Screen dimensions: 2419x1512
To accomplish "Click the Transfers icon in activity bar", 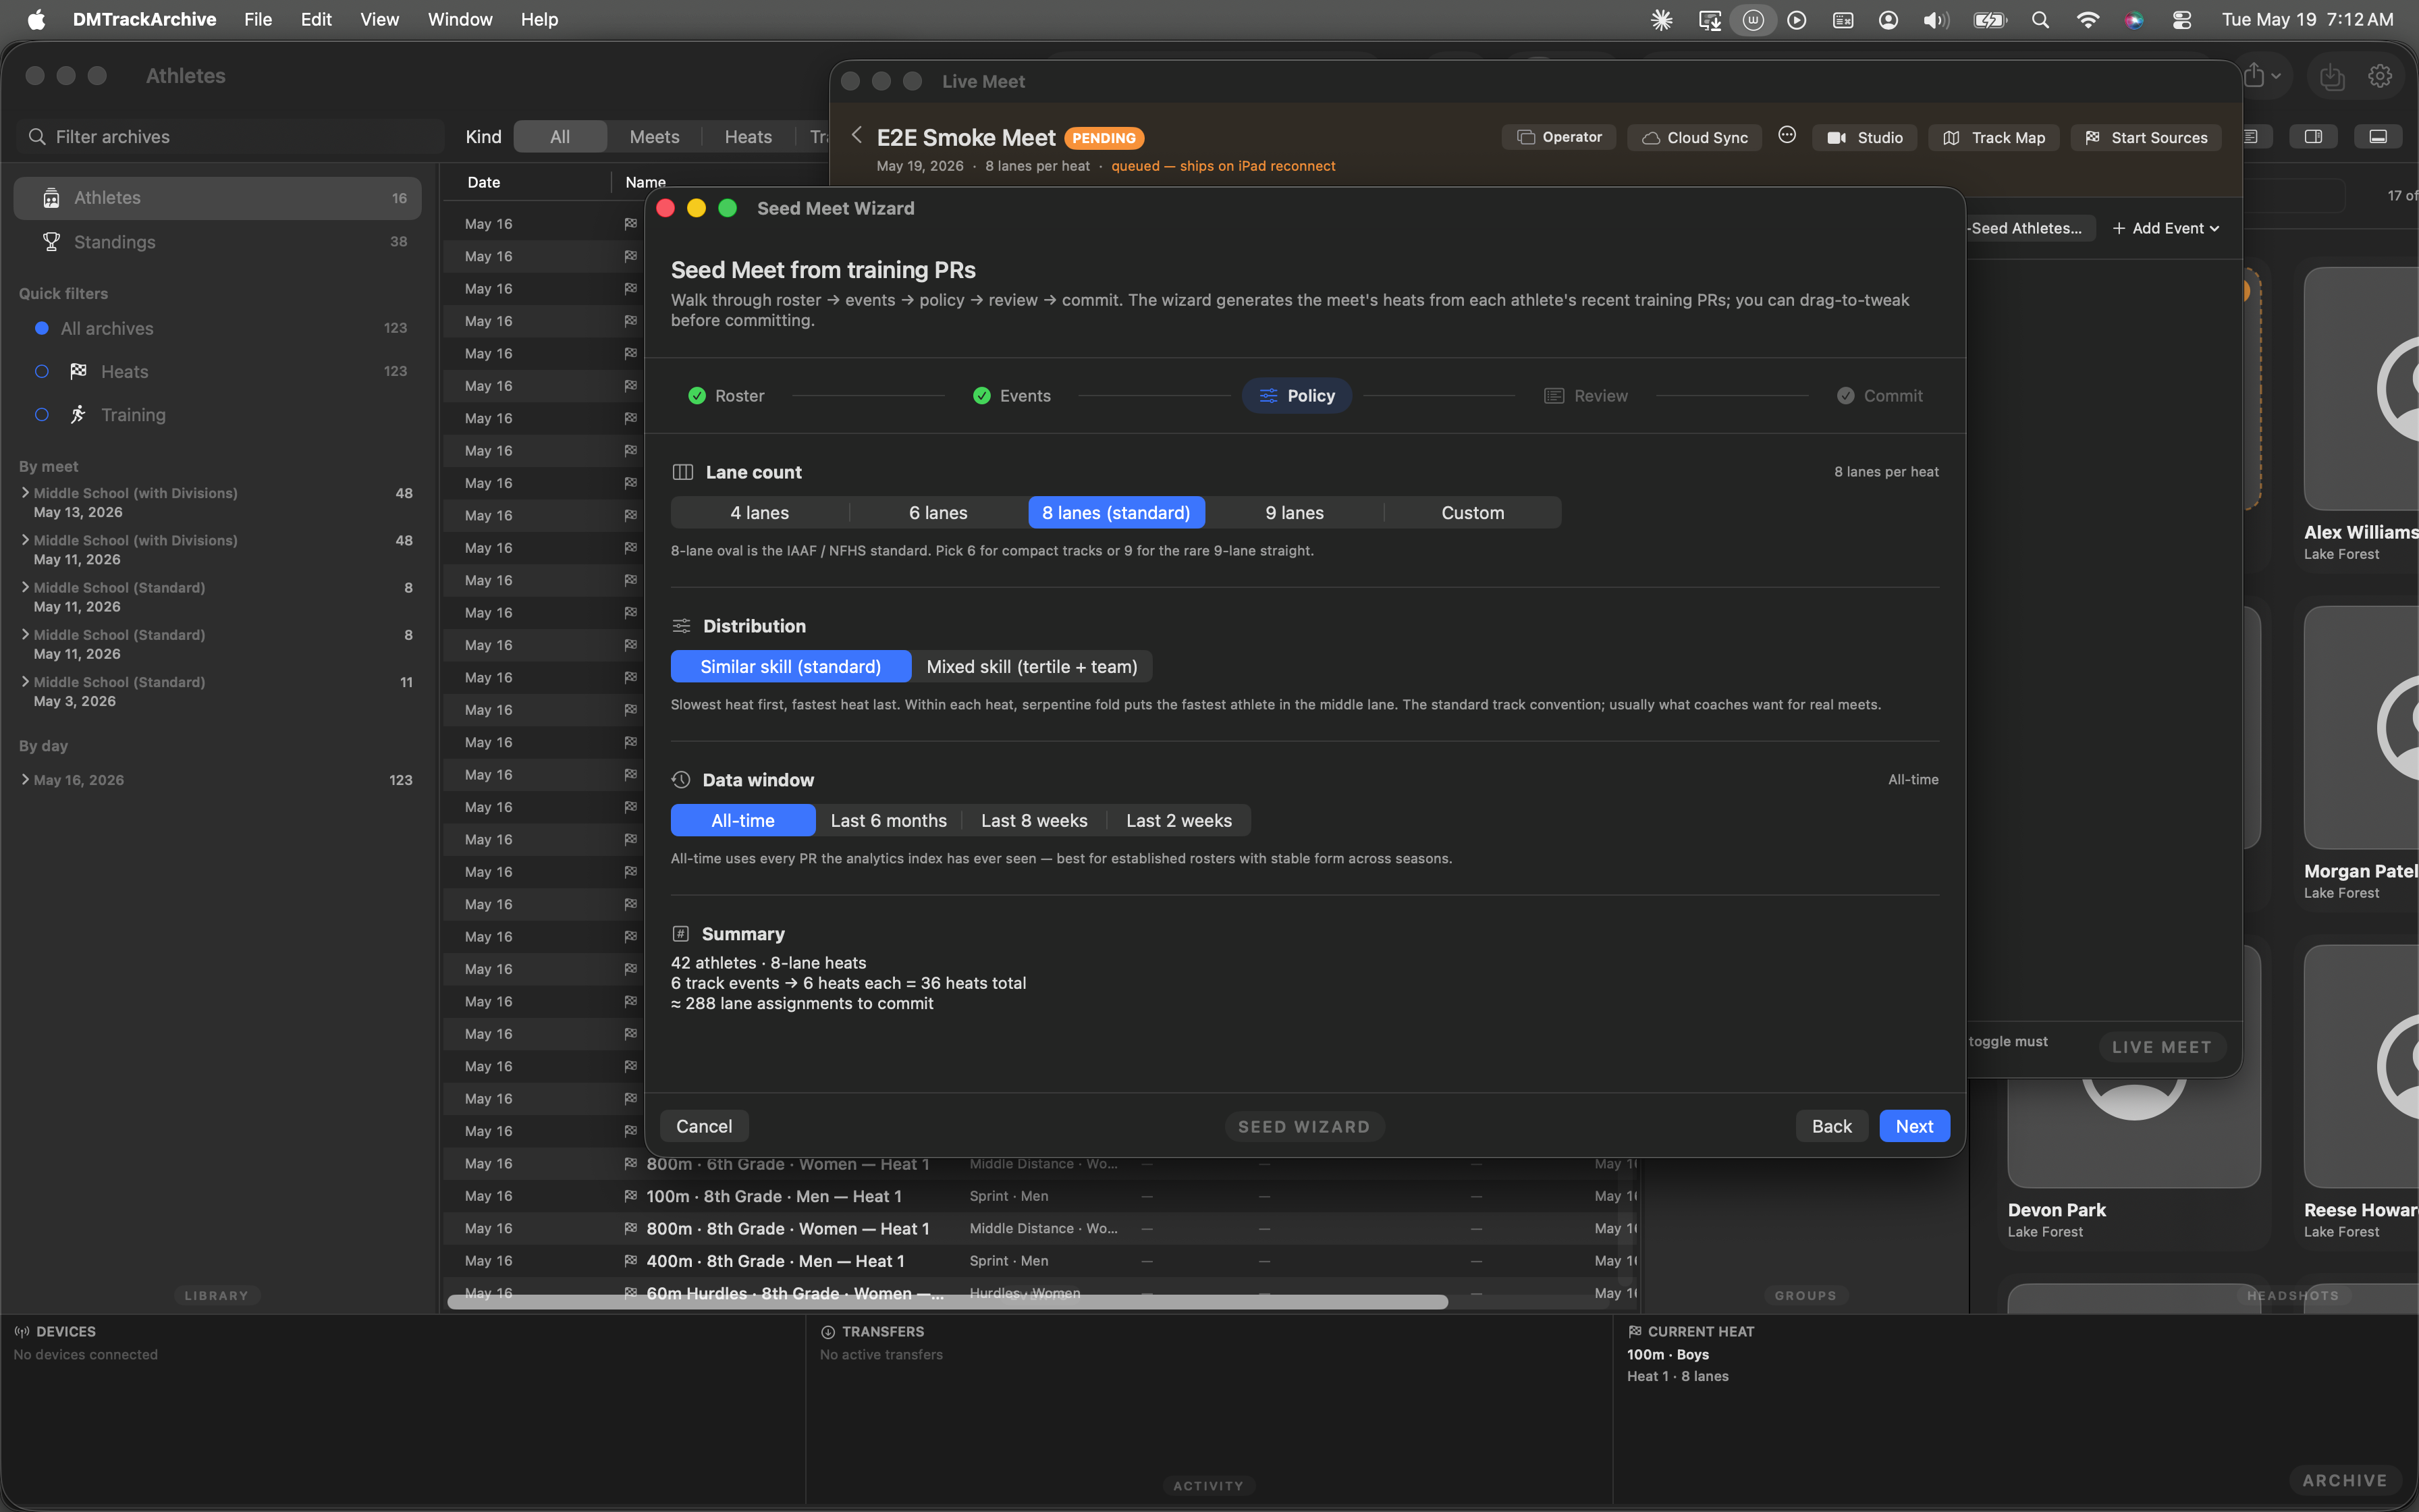I will click(827, 1332).
